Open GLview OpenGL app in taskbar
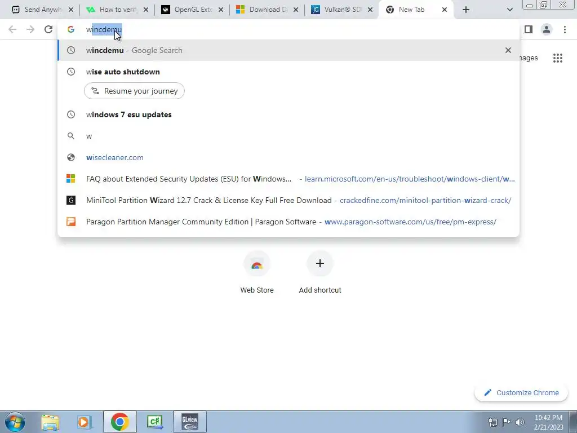Screen dimensions: 577x433 coord(189,422)
